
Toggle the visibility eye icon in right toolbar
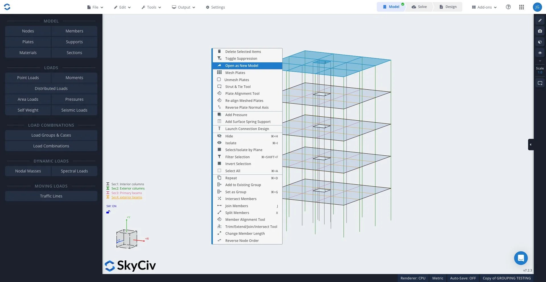[x=540, y=53]
